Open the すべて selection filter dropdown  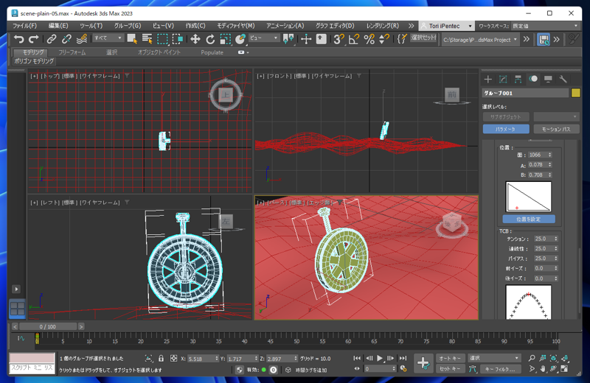(x=108, y=38)
